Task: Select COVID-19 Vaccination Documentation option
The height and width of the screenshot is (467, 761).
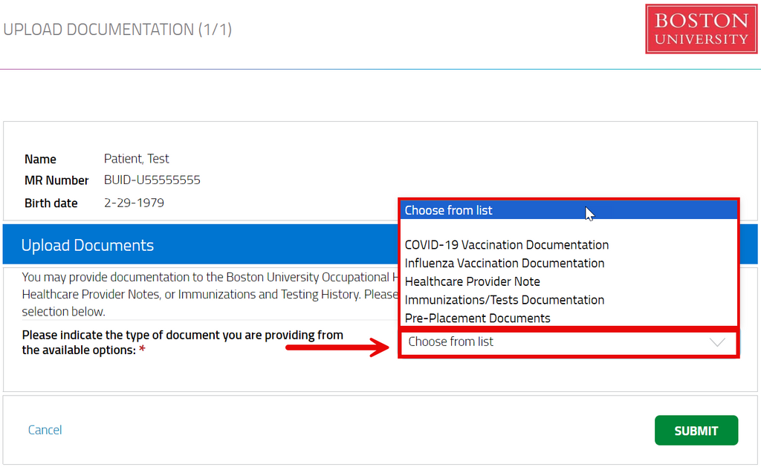Action: [x=569, y=245]
